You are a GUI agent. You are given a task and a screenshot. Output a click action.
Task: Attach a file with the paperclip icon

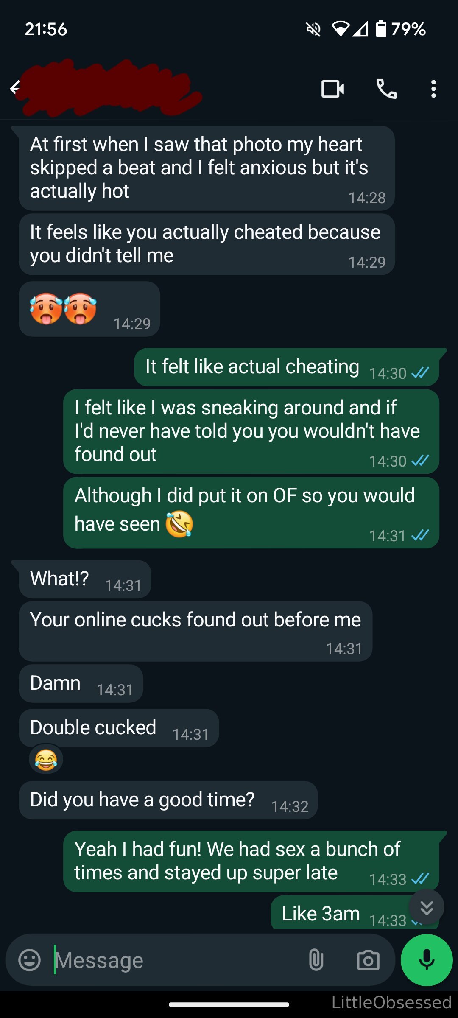point(316,960)
